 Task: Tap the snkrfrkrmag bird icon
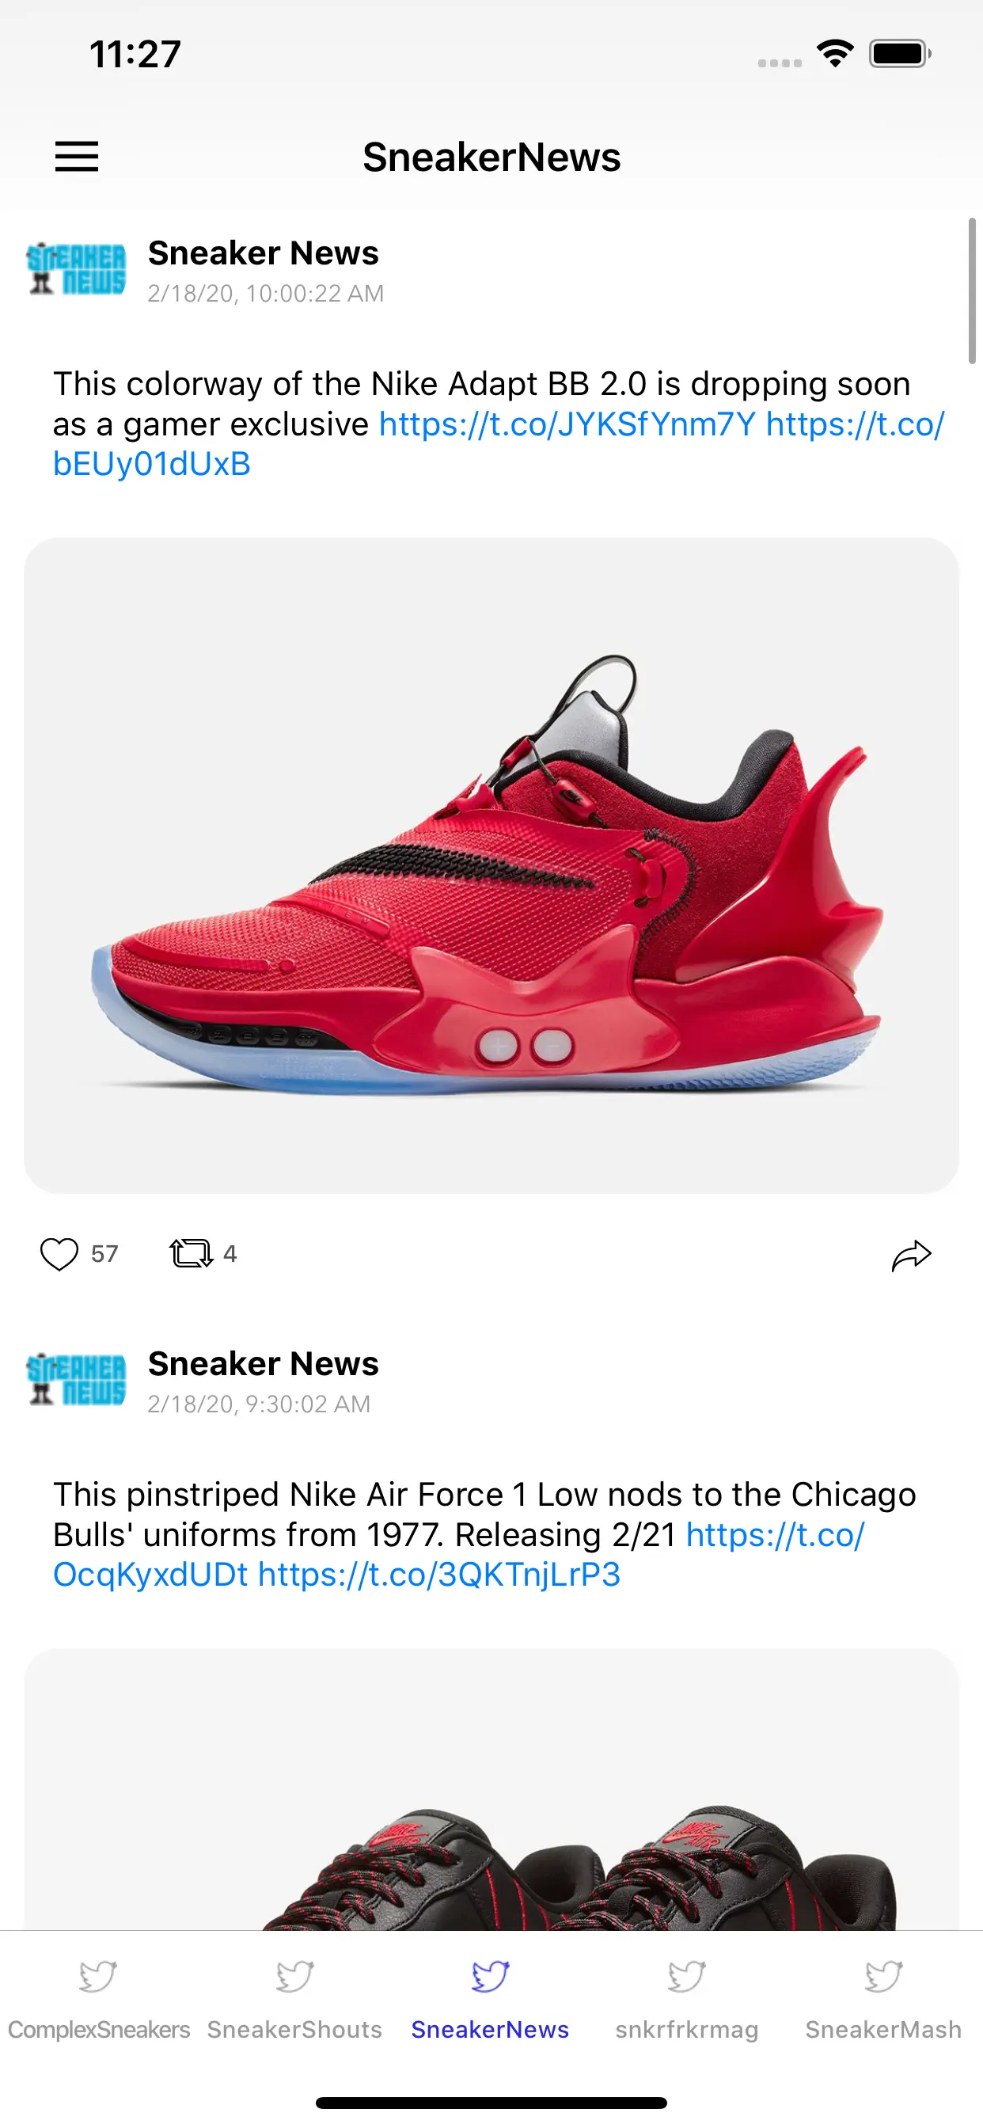(x=686, y=1977)
